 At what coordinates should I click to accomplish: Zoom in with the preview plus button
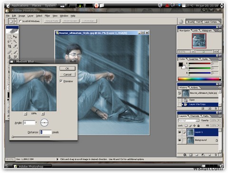point(43,114)
